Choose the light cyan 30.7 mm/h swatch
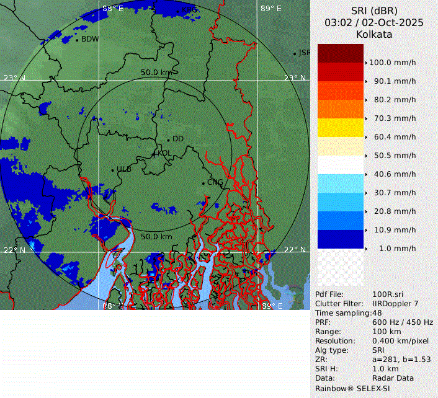This screenshot has width=438, height=398. [340, 184]
